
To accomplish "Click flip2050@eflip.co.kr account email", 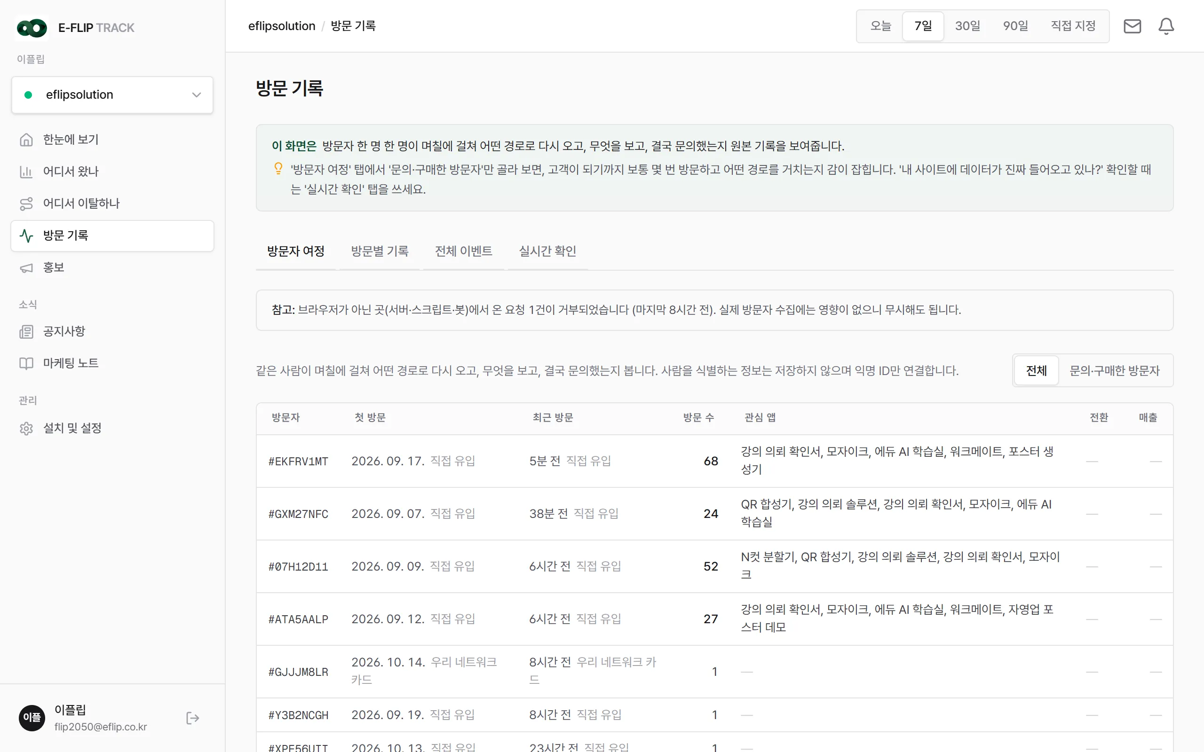I will [101, 727].
